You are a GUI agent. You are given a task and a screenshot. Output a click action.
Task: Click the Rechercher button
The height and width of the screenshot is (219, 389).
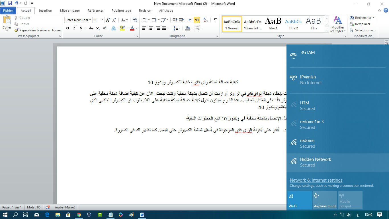[362, 18]
